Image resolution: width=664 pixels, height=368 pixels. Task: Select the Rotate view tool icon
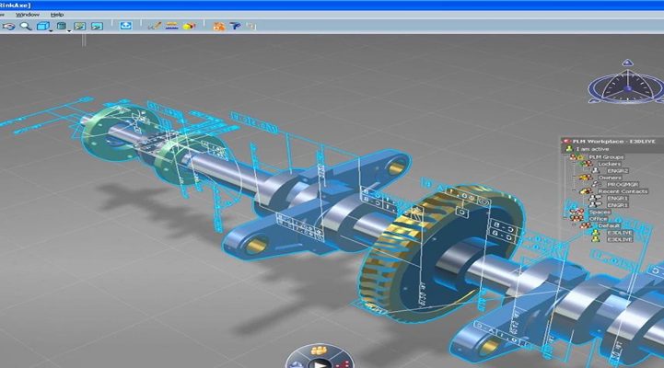click(x=8, y=27)
